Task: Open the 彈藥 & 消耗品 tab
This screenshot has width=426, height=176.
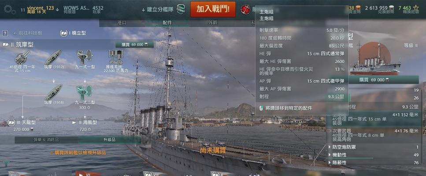Action: pyautogui.click(x=46, y=140)
